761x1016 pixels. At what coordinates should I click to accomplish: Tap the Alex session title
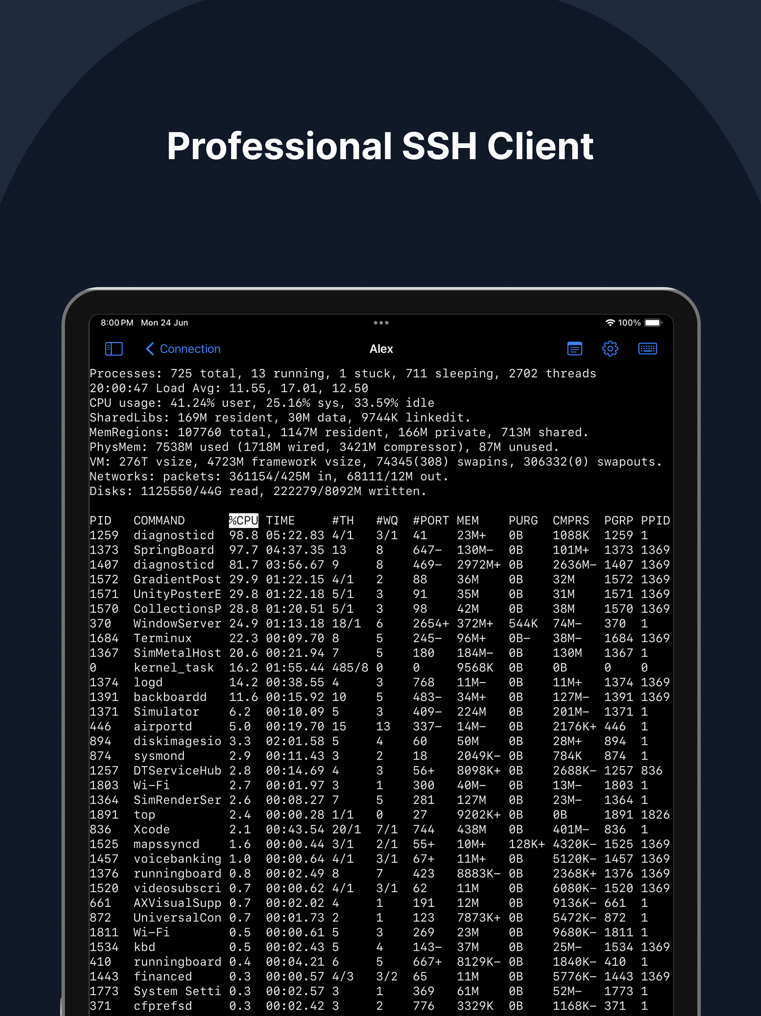click(x=381, y=348)
